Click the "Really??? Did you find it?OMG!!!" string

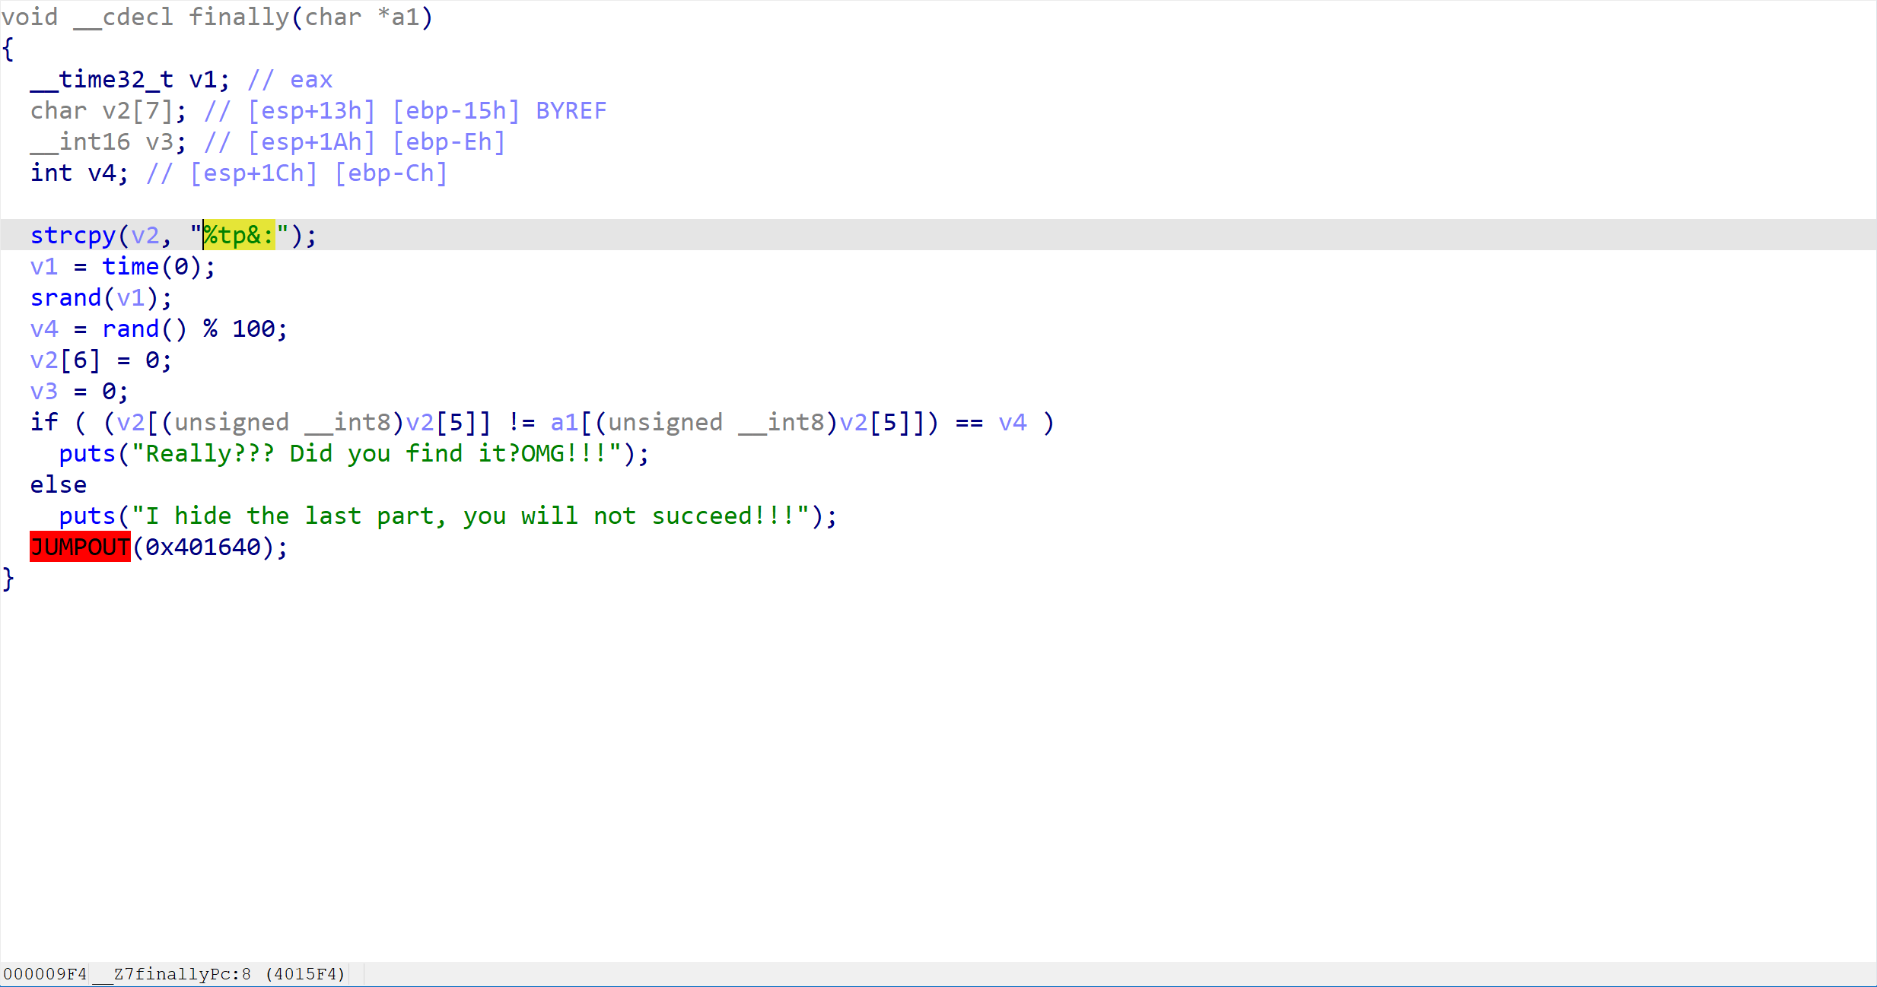pyautogui.click(x=377, y=453)
